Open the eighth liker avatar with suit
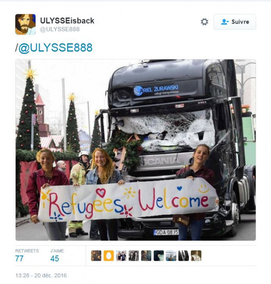271x284 pixels. 183,256
